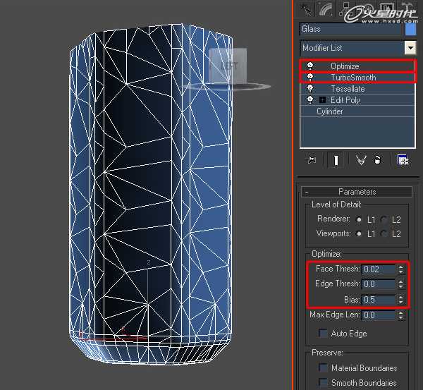Select Renderer L1 radio button
423x390 pixels.
(359, 220)
